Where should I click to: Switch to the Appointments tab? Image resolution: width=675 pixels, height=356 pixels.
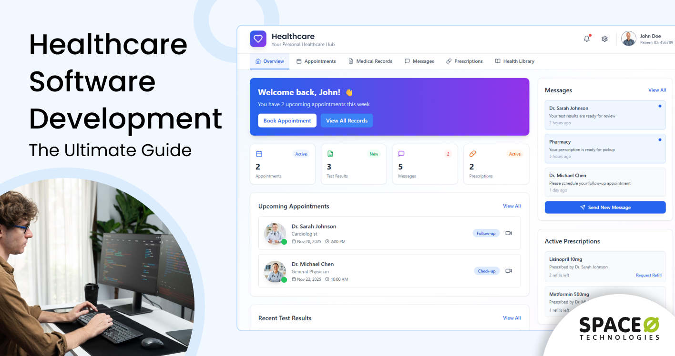316,61
